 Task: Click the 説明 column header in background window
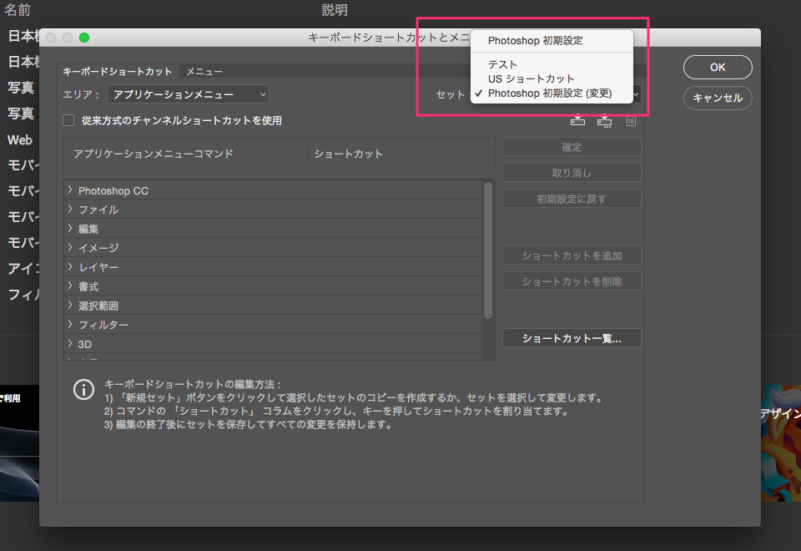coord(335,10)
